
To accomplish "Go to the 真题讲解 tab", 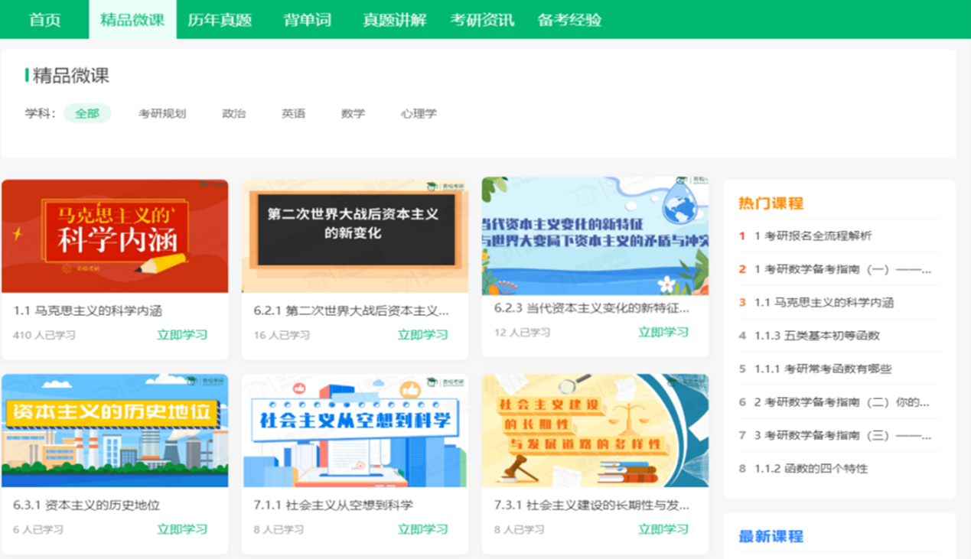I will pyautogui.click(x=394, y=20).
